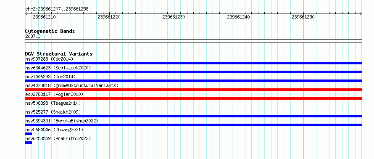Screen dimensions: 374x159
Task: Click the nsv6253559 (Prakrithi2022) label
Action: 58,138
